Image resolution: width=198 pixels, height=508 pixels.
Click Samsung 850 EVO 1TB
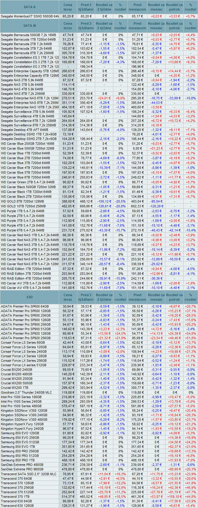17,447
